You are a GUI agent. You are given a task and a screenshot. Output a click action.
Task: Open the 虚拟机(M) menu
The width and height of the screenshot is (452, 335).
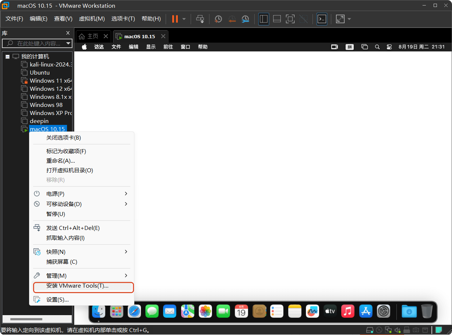[91, 19]
